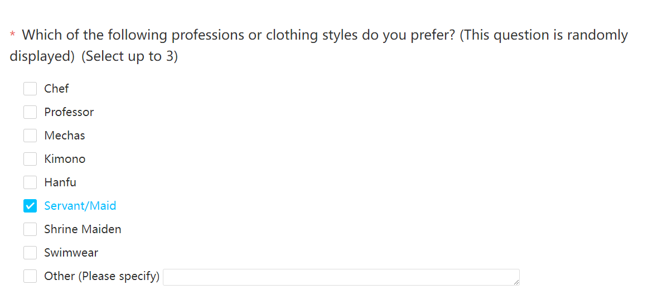The width and height of the screenshot is (648, 304).
Task: Click the Swimwear label text
Action: click(x=71, y=252)
